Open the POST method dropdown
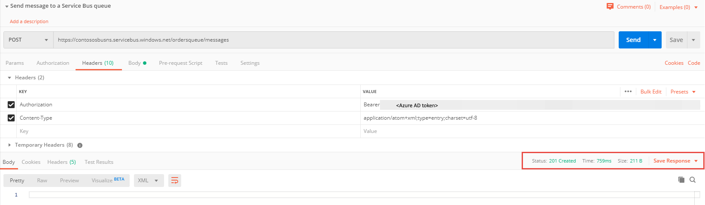Screen dimensions: 705x205 coord(28,40)
